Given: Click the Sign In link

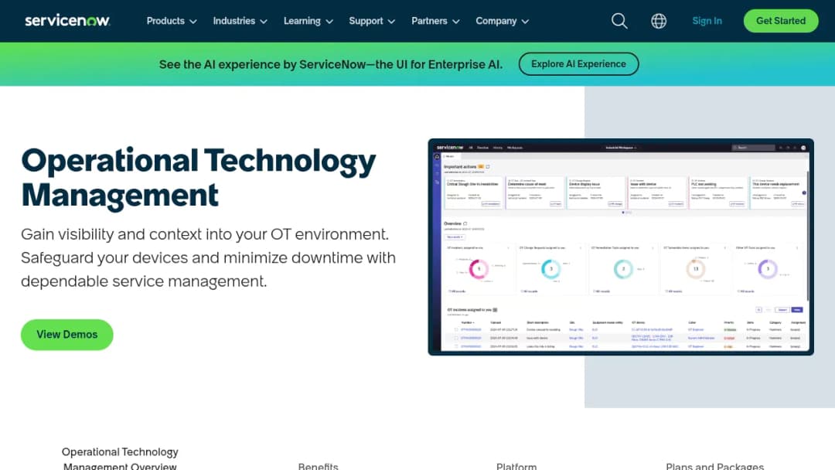Looking at the screenshot, I should (707, 21).
